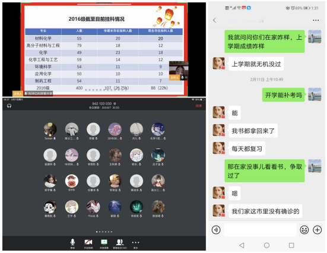This screenshot has width=327, height=253.
Task: Go back with the chat's left arrow
Action: 215,20
